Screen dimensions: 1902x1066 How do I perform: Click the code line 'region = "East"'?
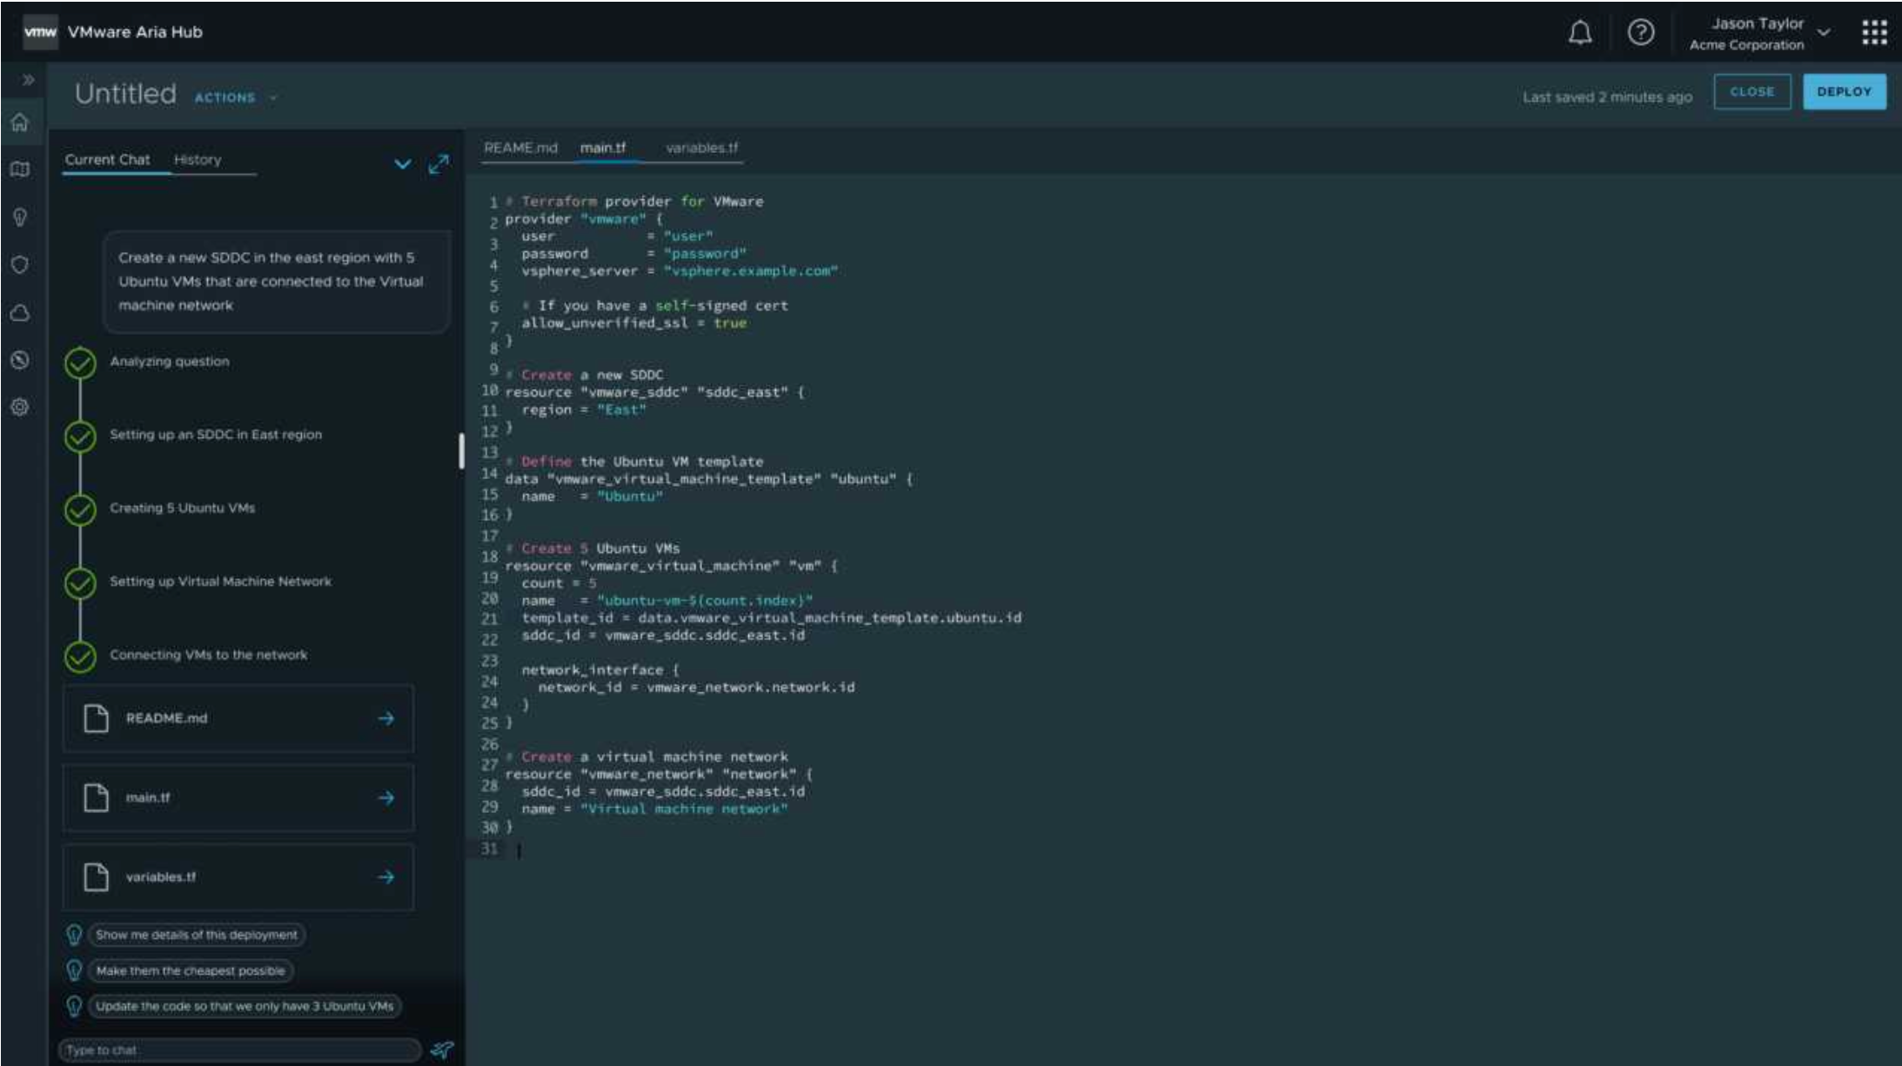584,410
